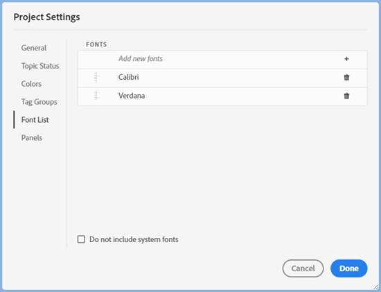Click the Cancel button
Viewport: 381px width, 292px height.
coord(303,268)
